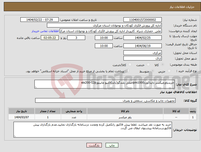
Task: Open the اطلاعات تماس خریدار link
Action: point(45,31)
